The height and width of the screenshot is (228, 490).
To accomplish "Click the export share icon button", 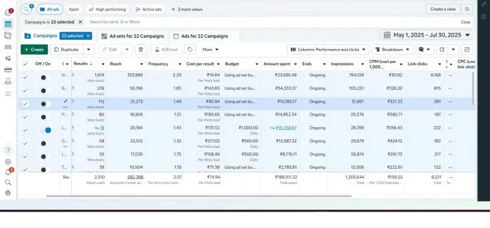I will point(442,50).
